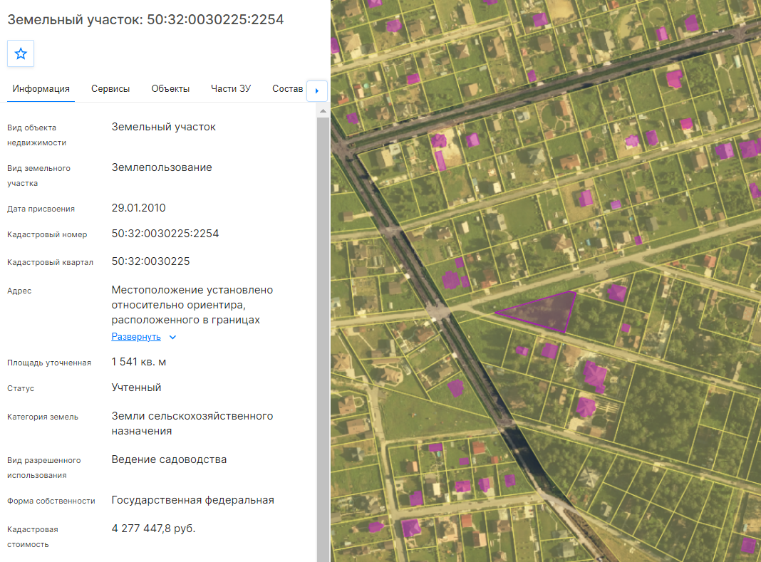The width and height of the screenshot is (761, 562).
Task: Expand address via chevron beside Развернуть
Action: (x=172, y=337)
